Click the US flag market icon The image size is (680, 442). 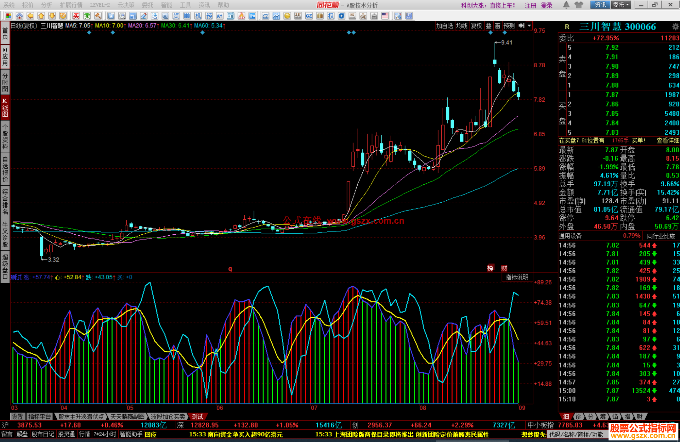[385, 16]
